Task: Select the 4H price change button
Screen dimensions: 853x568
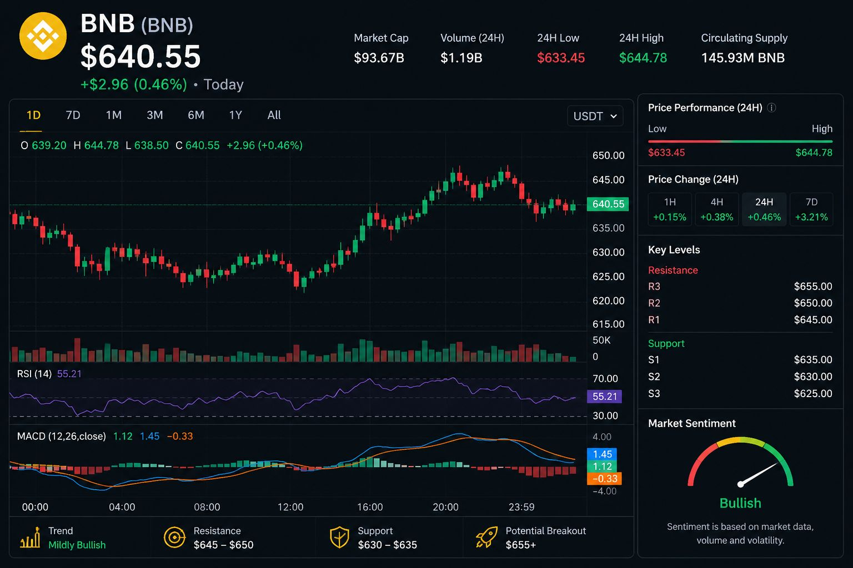Action: pos(717,209)
